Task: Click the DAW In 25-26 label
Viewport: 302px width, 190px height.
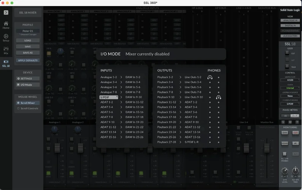Action: [x=134, y=137]
